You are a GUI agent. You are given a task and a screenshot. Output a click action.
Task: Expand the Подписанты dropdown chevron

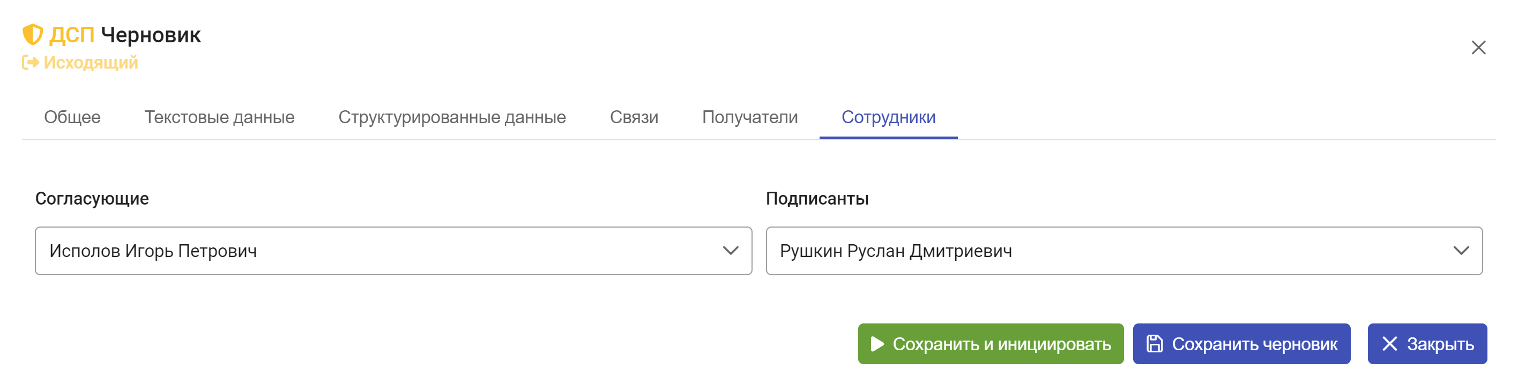[x=1461, y=251]
